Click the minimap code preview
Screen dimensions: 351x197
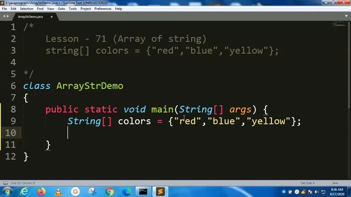339,24
